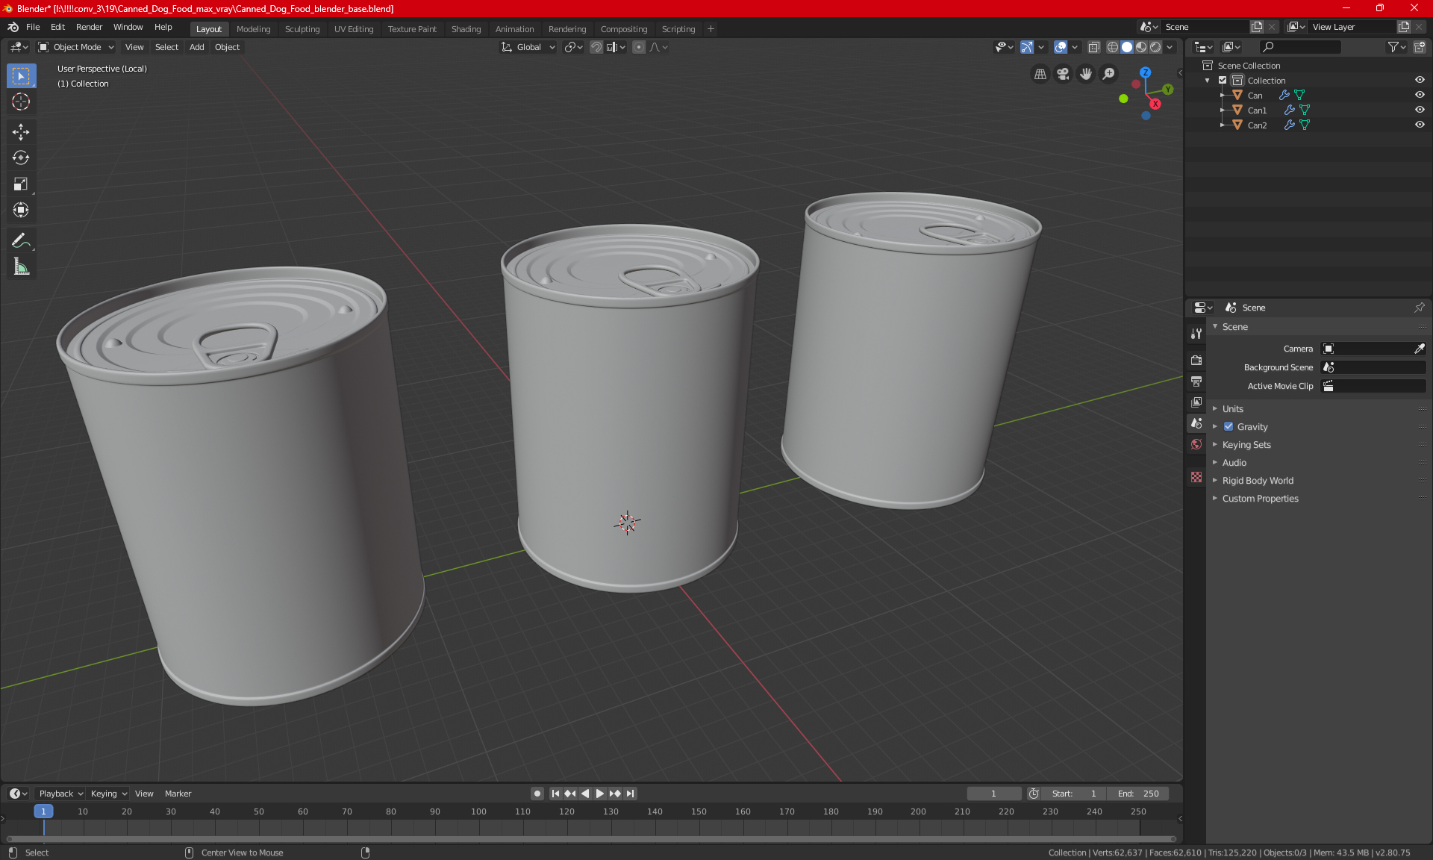This screenshot has height=860, width=1433.
Task: Hide the Collection in outliner
Action: 1420,81
